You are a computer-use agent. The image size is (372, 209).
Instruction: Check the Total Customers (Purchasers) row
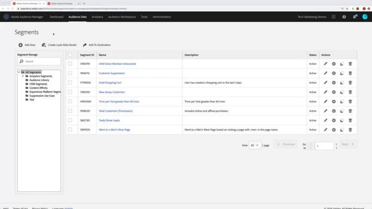pos(70,111)
